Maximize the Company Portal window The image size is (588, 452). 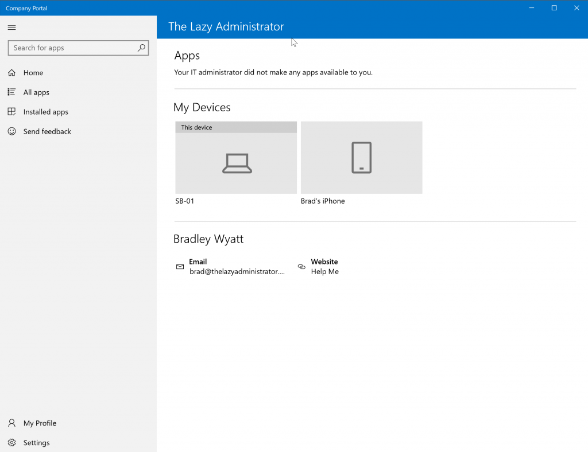[554, 8]
